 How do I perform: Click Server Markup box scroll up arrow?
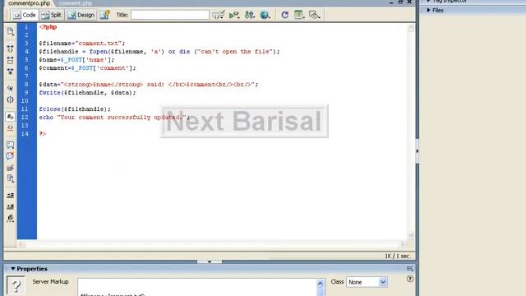pos(320,284)
